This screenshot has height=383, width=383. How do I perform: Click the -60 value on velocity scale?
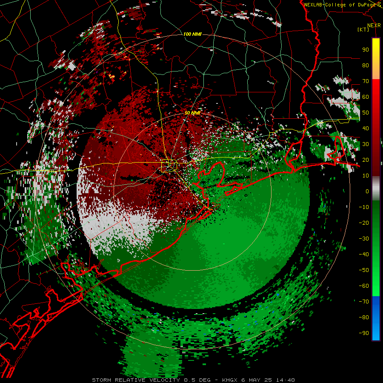pos(364,286)
